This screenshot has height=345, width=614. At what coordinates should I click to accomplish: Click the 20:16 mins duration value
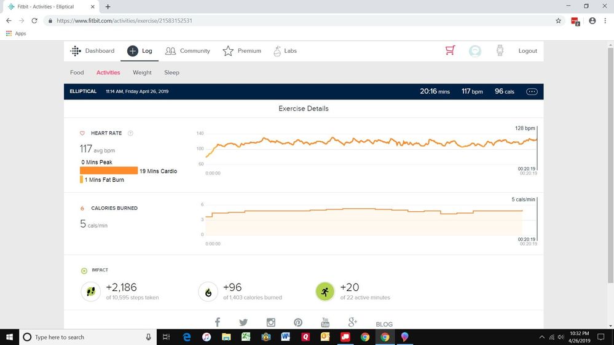(435, 91)
